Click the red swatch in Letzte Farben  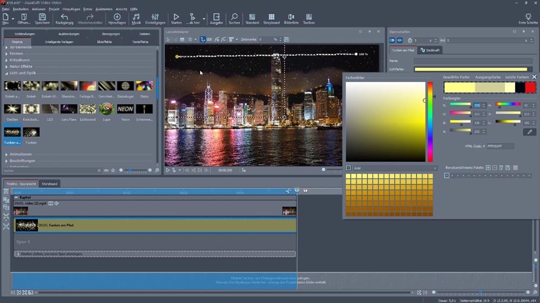tap(530, 87)
